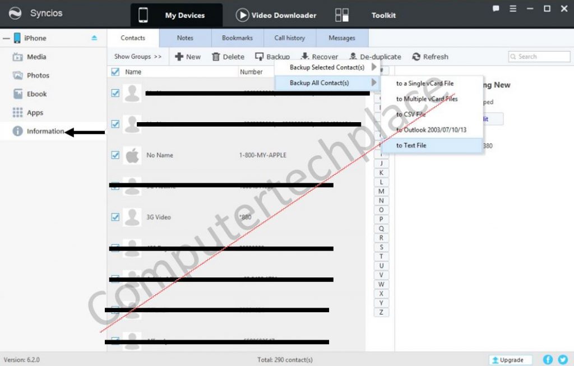Jump to letter M in index
This screenshot has width=574, height=366.
pyautogui.click(x=381, y=191)
